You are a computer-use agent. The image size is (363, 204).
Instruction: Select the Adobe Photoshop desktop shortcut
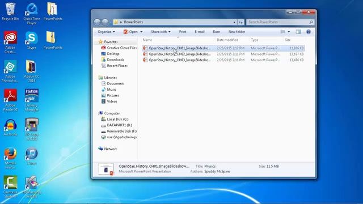tap(10, 71)
